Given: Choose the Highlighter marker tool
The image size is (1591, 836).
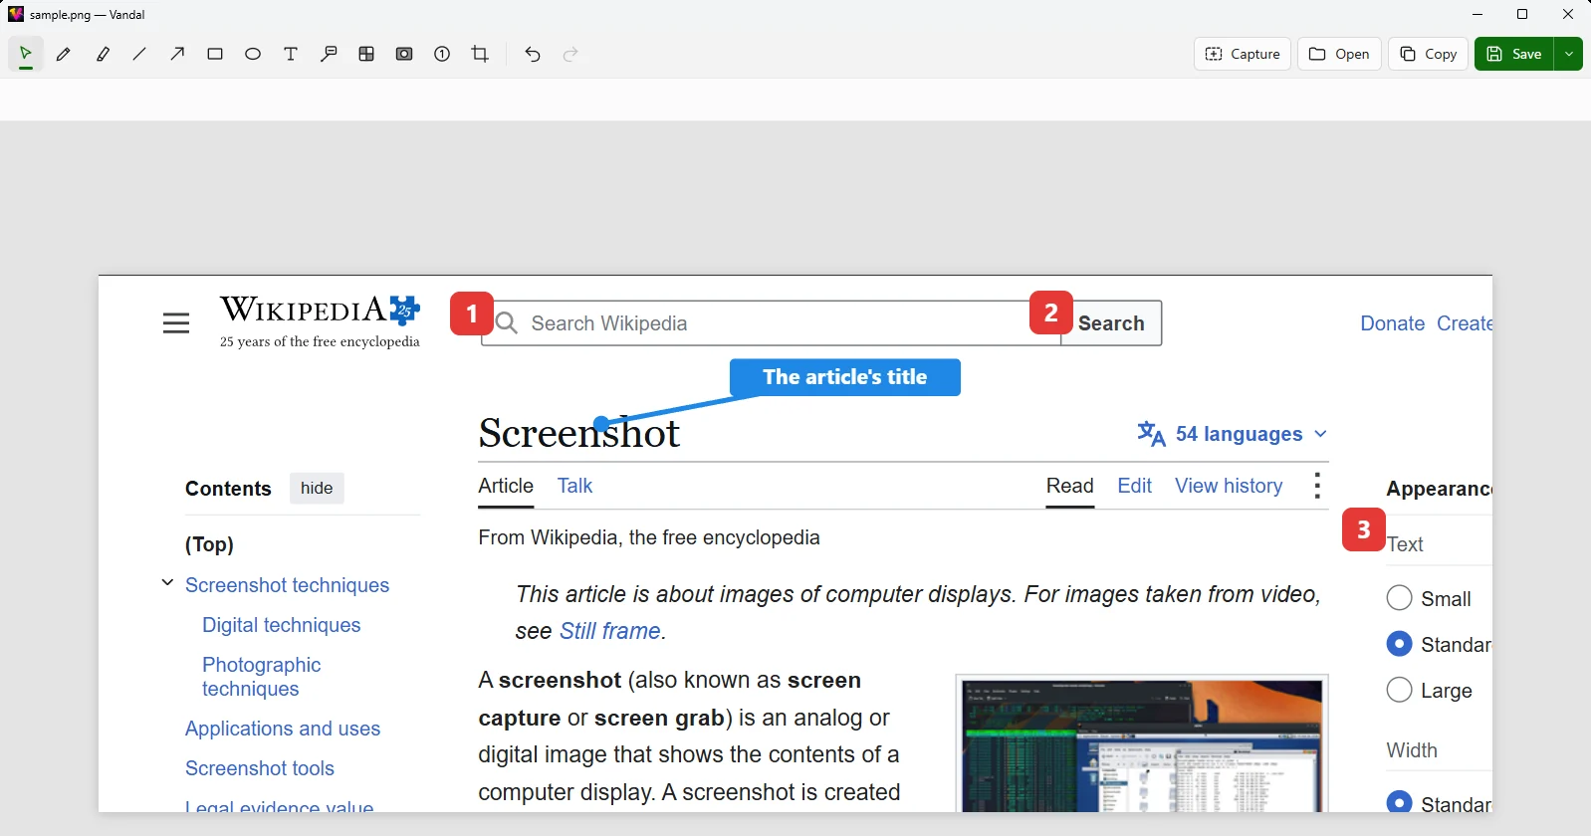Looking at the screenshot, I should click(102, 54).
